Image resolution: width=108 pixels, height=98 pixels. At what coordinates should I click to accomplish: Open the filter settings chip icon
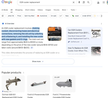coord(3,16)
